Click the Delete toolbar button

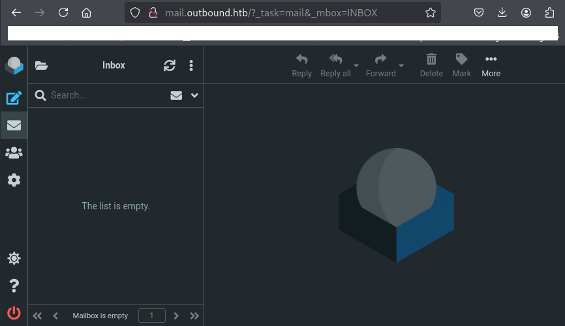[x=431, y=65]
